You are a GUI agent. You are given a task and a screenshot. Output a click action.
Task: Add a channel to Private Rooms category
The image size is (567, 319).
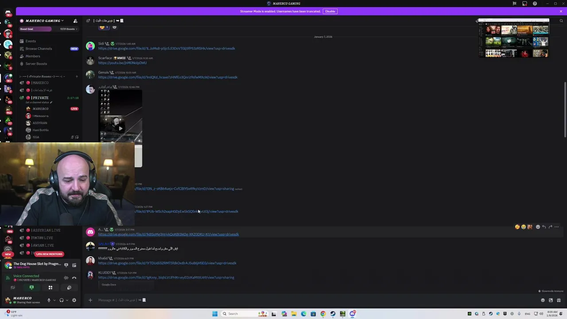76,76
